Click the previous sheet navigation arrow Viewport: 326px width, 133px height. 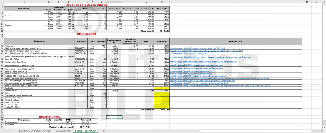pos(5,131)
